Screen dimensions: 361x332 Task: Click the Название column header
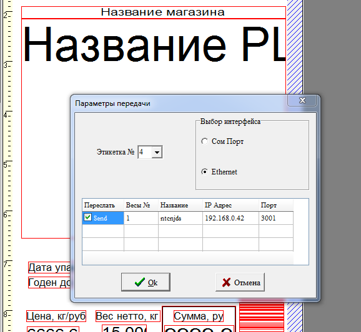click(180, 206)
